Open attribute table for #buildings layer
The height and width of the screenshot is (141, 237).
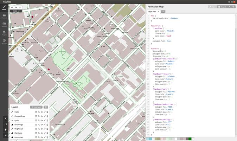(36, 125)
